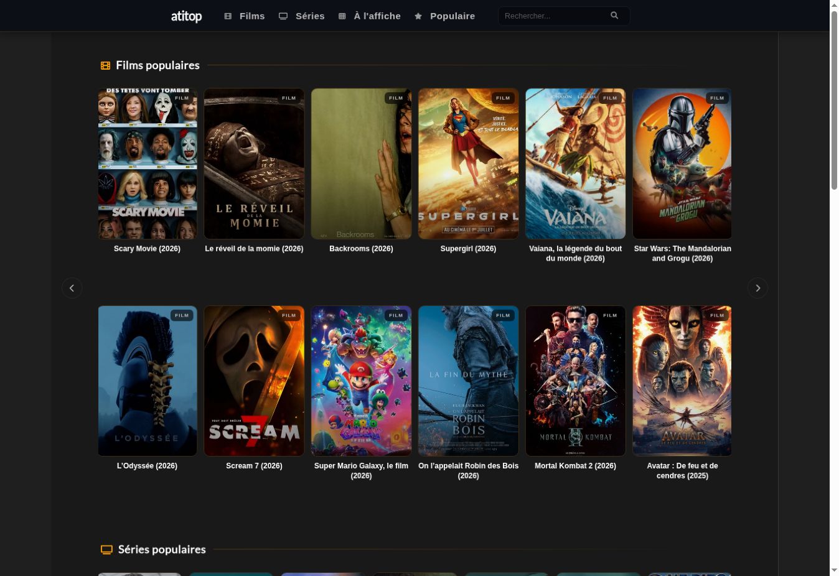
Task: Open the Mortal Kombat 2 poster
Action: [575, 381]
